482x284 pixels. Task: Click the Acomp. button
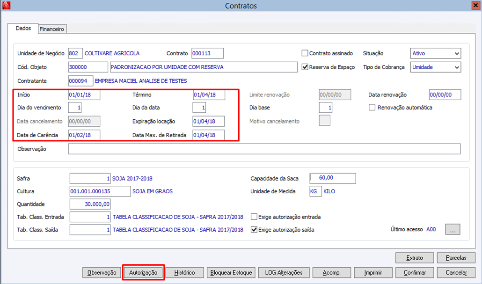(332, 273)
